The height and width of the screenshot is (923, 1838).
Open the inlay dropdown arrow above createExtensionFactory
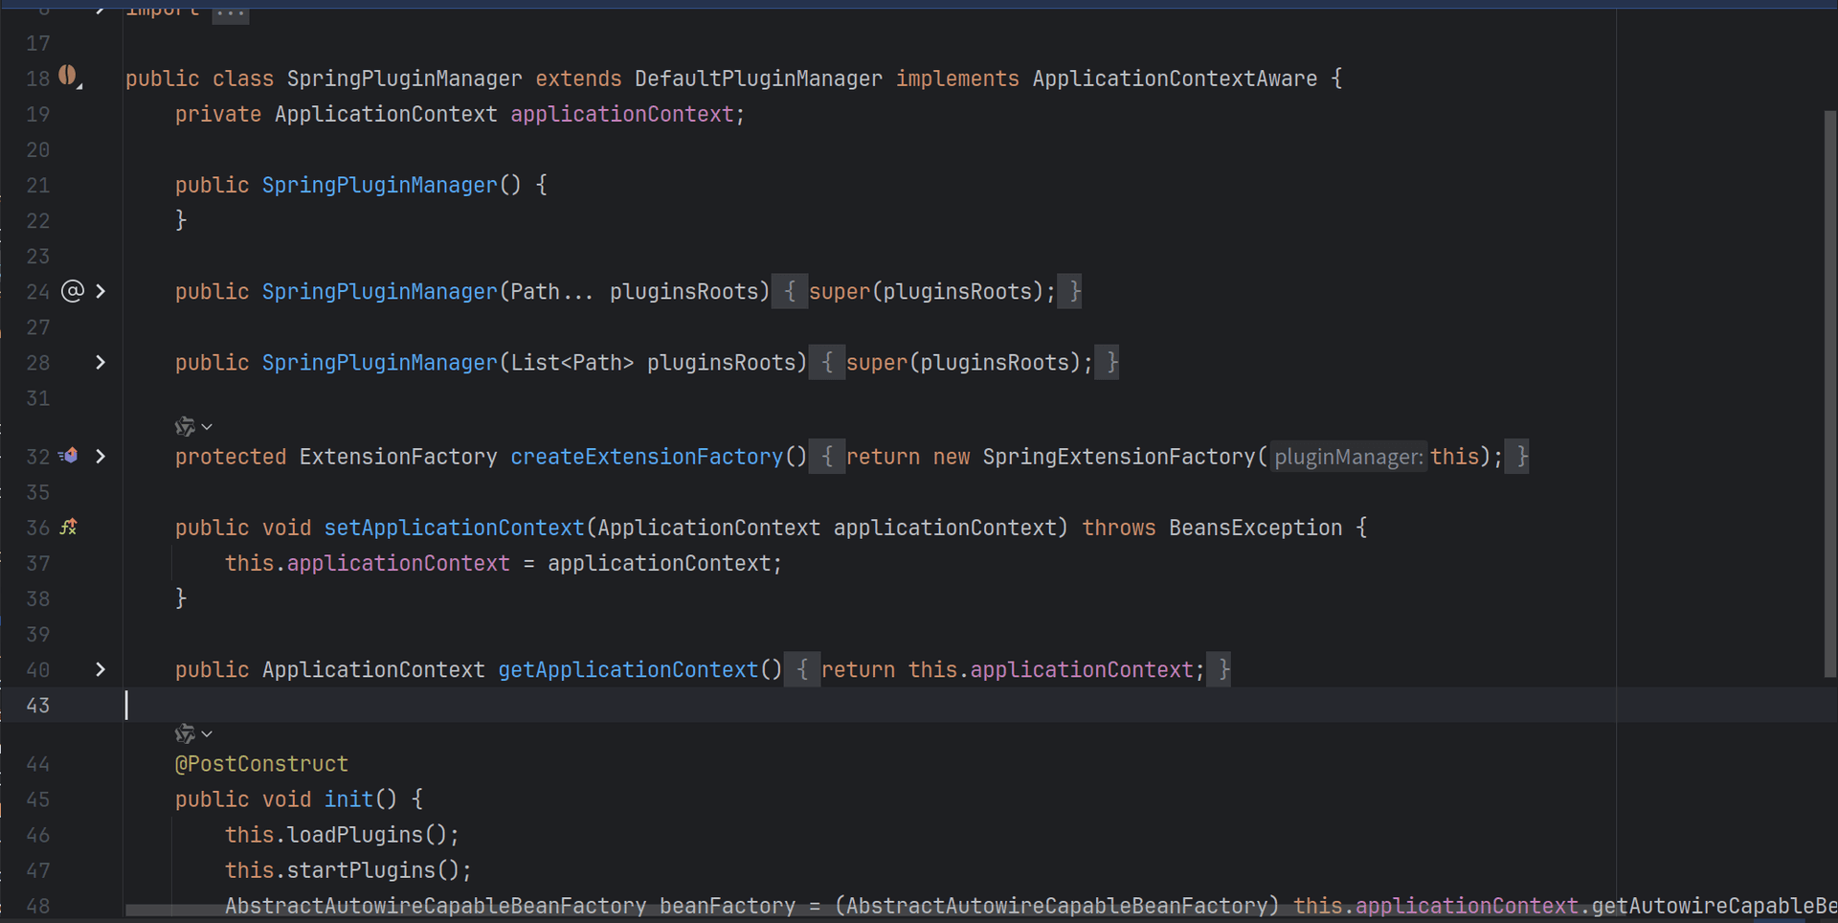[x=207, y=427]
